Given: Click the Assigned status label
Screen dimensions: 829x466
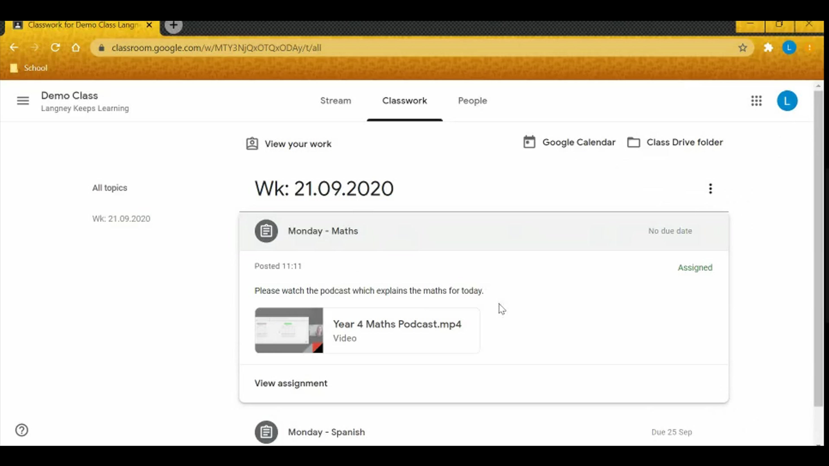Looking at the screenshot, I should click(x=695, y=268).
